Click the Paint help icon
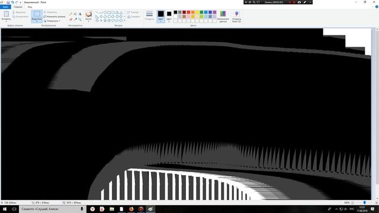The width and height of the screenshot is (379, 213). [377, 7]
